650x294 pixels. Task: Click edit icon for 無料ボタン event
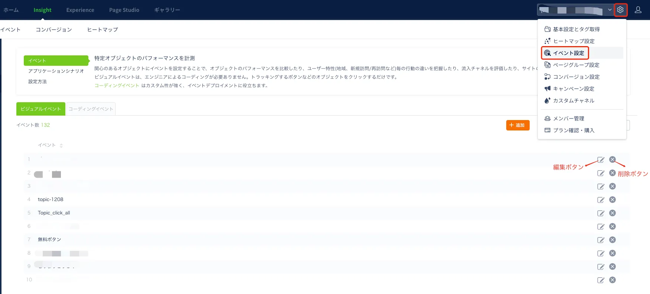click(601, 240)
